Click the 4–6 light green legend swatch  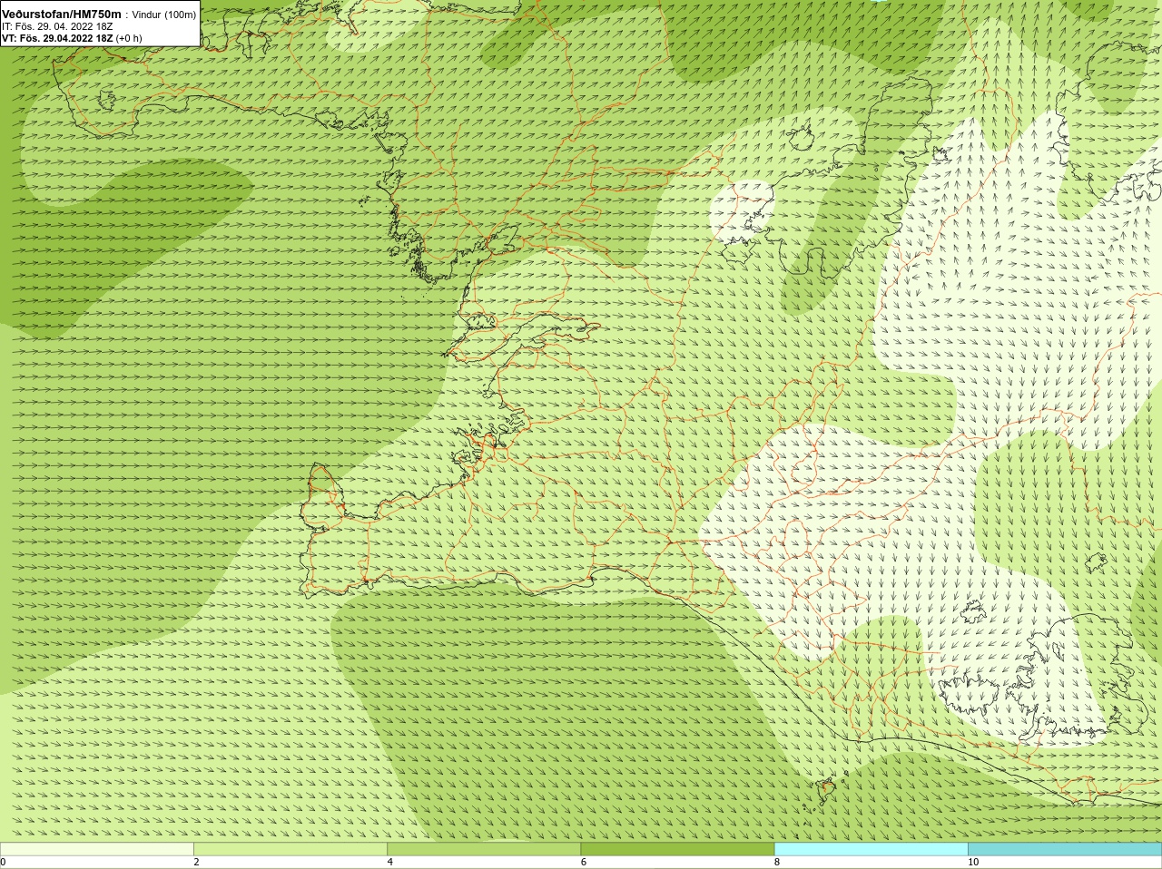(x=484, y=849)
